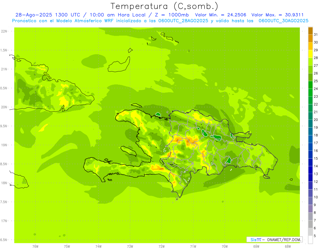Click the '72W' longitude label
The width and height of the screenshot is (323, 250).
coord(162,246)
